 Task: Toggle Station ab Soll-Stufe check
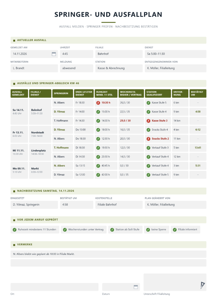coord(112,230)
